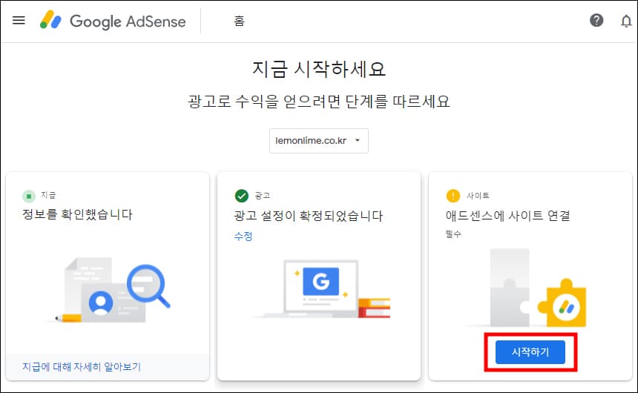Screen dimensions: 638x393
Task: Click the 시작하기 button
Action: coord(530,352)
